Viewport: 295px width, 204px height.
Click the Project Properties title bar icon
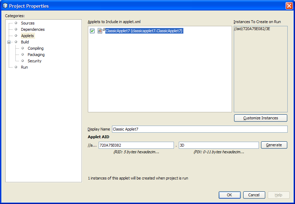tap(5, 6)
